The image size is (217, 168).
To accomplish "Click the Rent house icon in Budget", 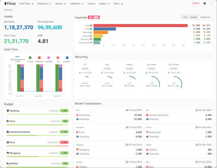I will pos(8,142).
